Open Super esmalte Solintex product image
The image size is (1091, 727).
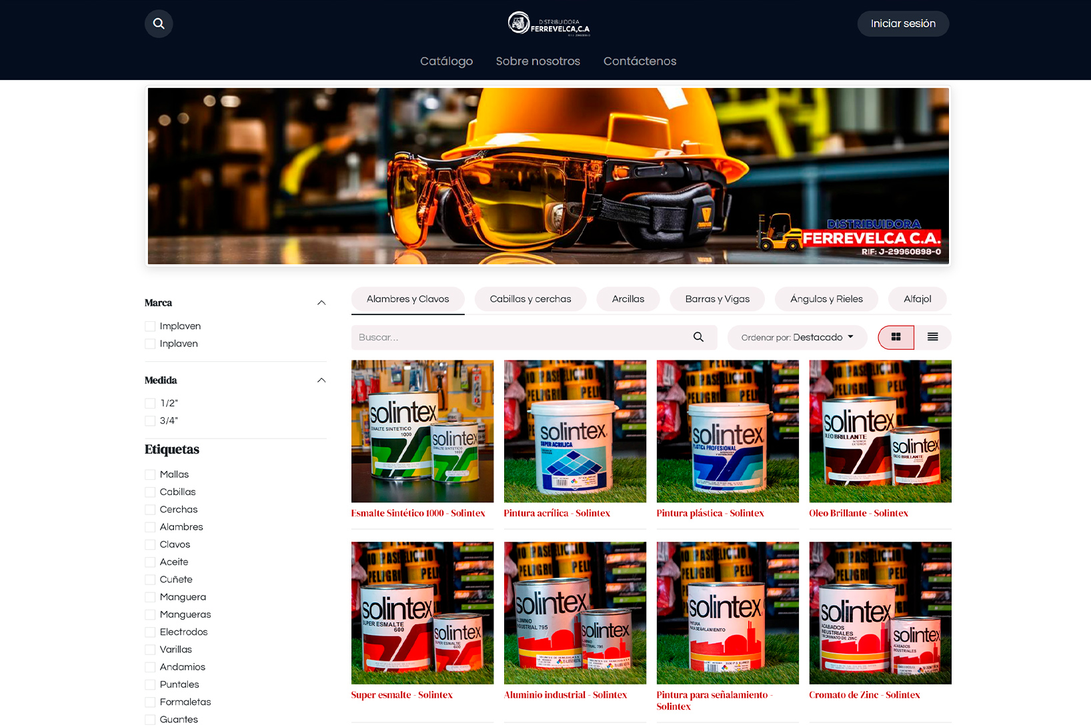point(422,612)
